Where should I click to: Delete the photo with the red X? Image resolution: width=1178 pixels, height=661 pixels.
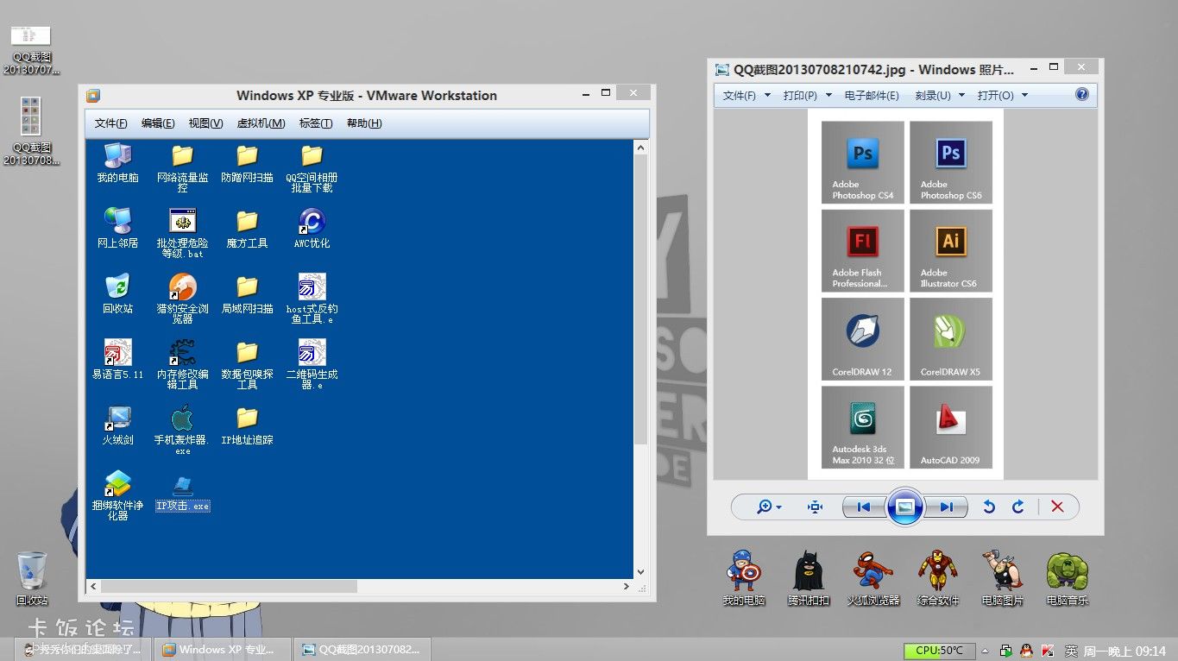click(1057, 507)
